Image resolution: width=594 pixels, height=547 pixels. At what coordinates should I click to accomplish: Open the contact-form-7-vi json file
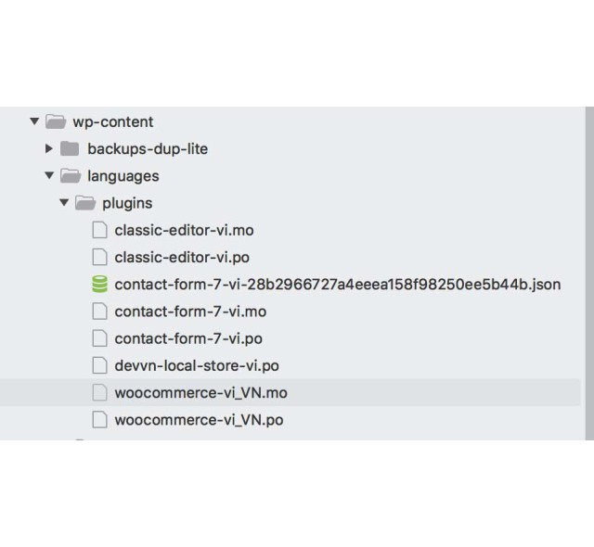338,285
